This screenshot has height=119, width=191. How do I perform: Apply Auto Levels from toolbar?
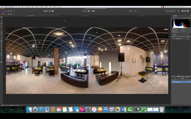(45, 11)
